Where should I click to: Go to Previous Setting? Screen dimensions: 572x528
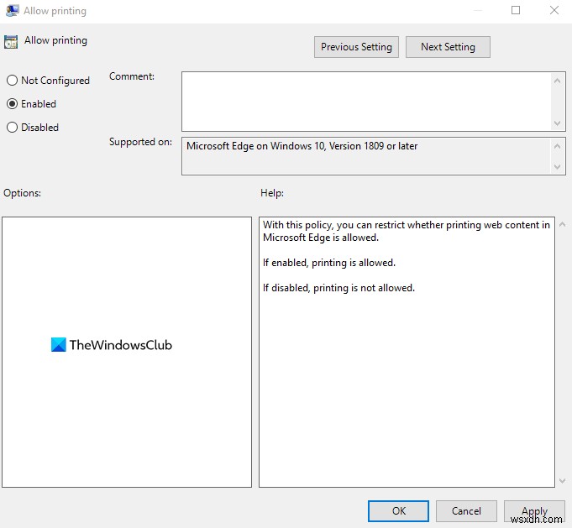point(356,47)
